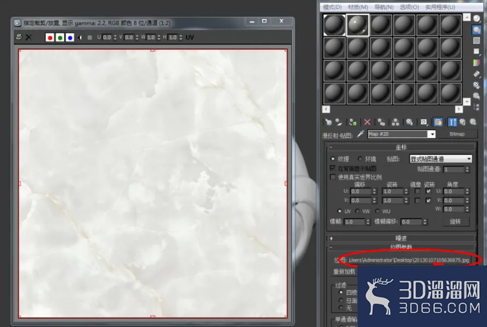Toggle Show Shaded Material in Viewport icon
This screenshot has width=487, height=327.
[438, 122]
